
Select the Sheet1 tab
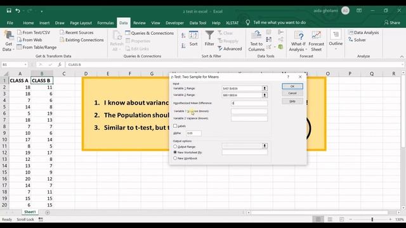coord(30,212)
